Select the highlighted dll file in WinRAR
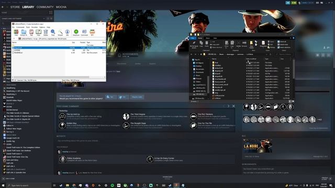 (59, 48)
